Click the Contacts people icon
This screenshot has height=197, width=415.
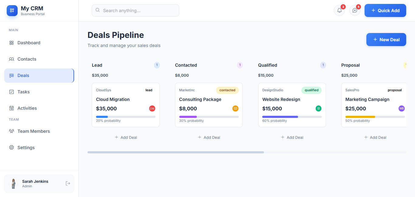pos(11,59)
